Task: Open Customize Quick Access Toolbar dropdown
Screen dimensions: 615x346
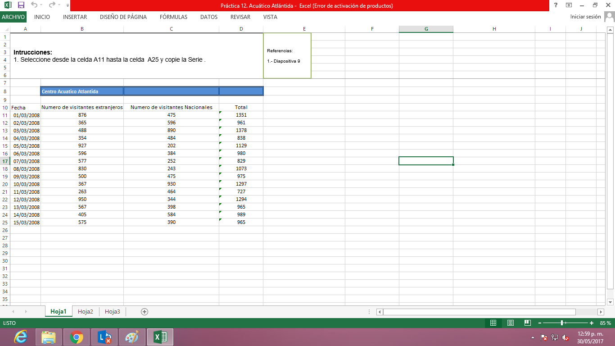Action: 68,6
